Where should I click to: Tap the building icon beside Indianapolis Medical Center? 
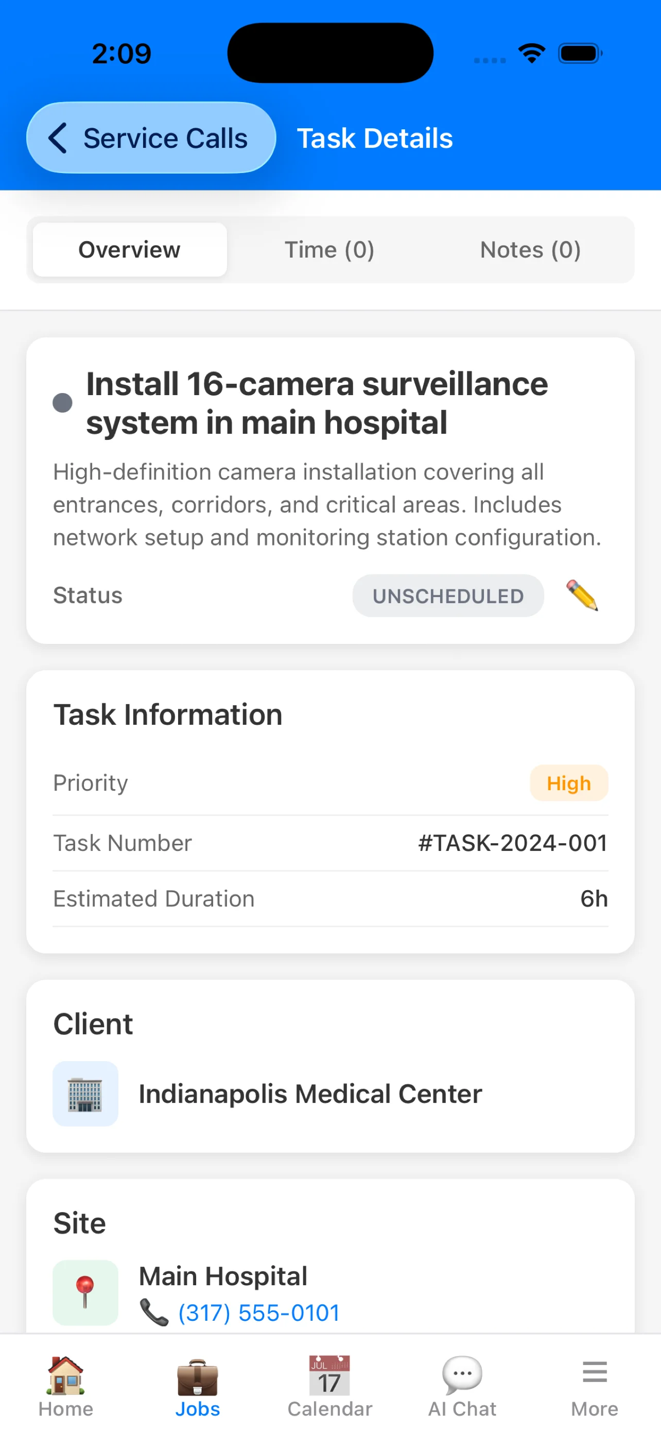pos(85,1093)
